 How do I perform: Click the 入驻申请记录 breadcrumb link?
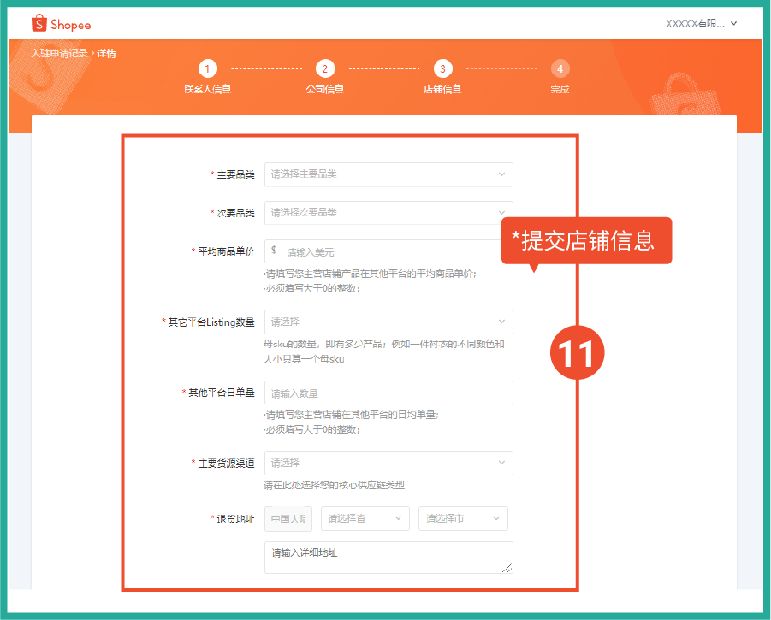pyautogui.click(x=60, y=53)
